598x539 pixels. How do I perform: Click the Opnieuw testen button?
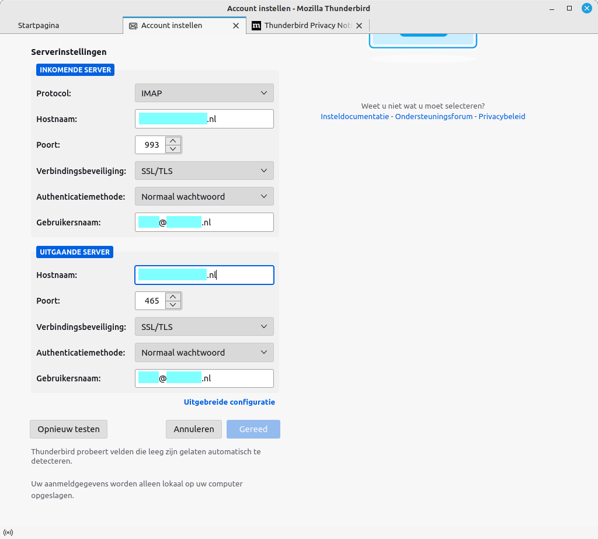pos(68,429)
